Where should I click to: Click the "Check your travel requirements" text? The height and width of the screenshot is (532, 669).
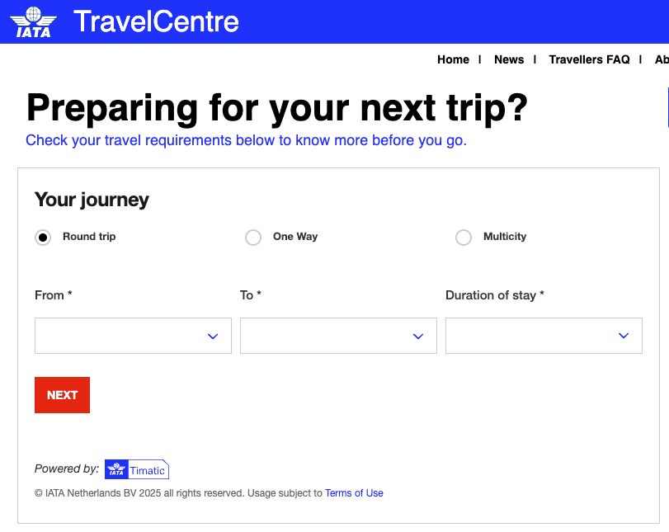pos(246,140)
